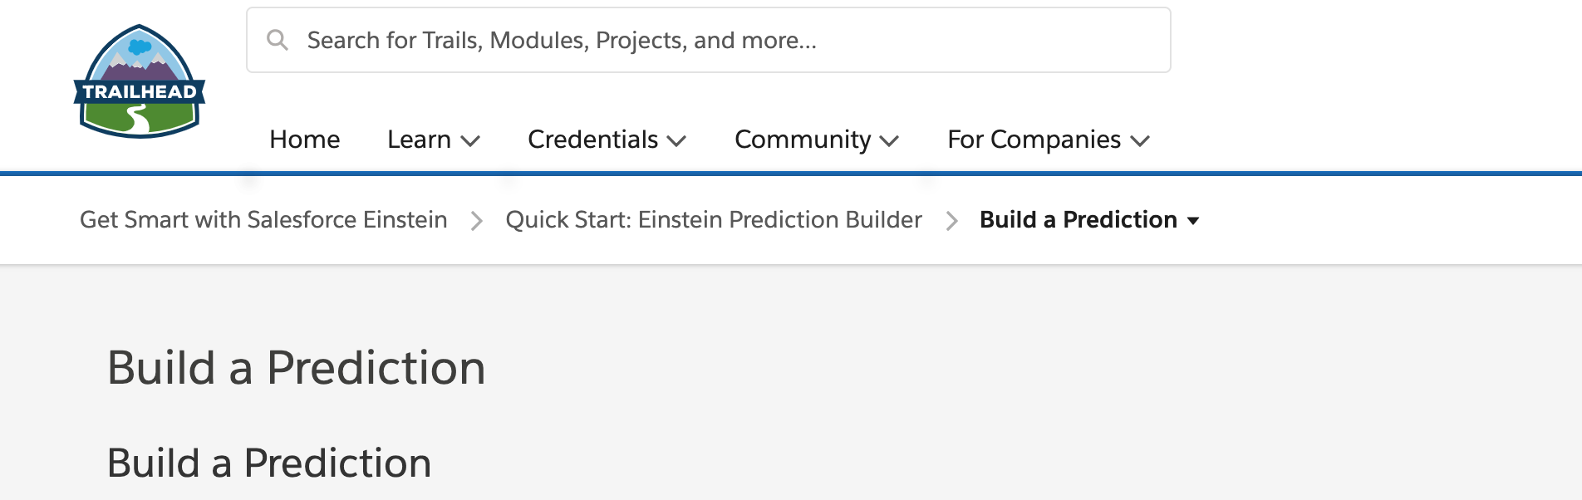Click the chevron beside Credentials

pyautogui.click(x=677, y=141)
